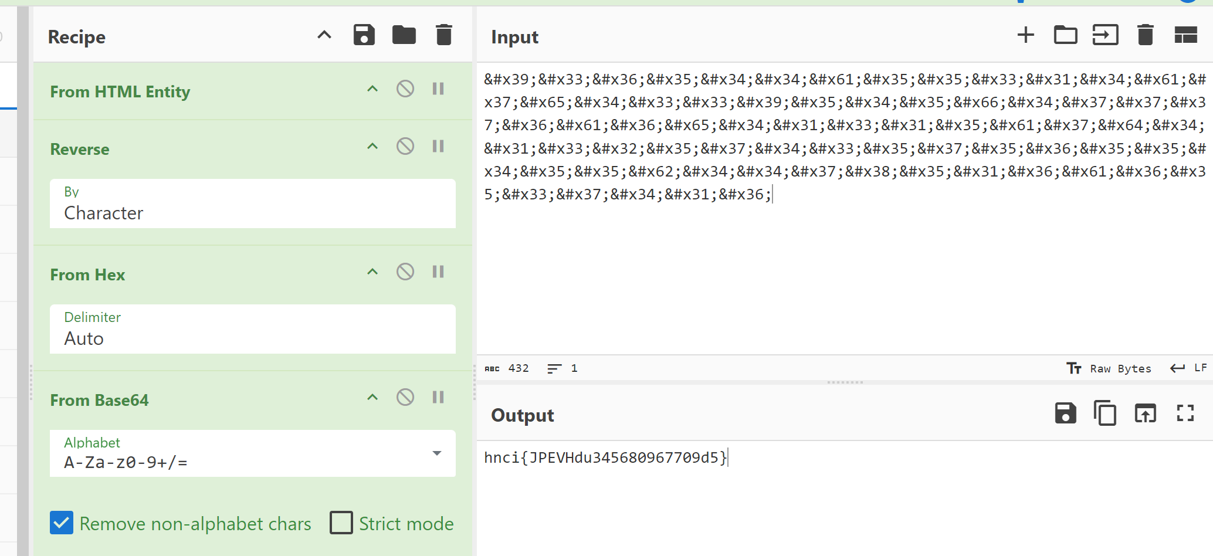
Task: Click the output flag text
Action: (606, 457)
